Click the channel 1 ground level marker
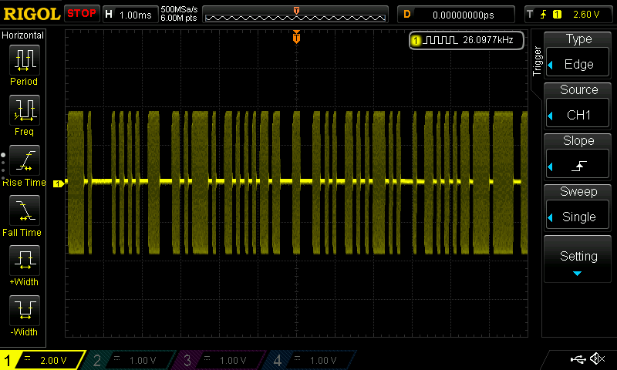 (x=59, y=183)
